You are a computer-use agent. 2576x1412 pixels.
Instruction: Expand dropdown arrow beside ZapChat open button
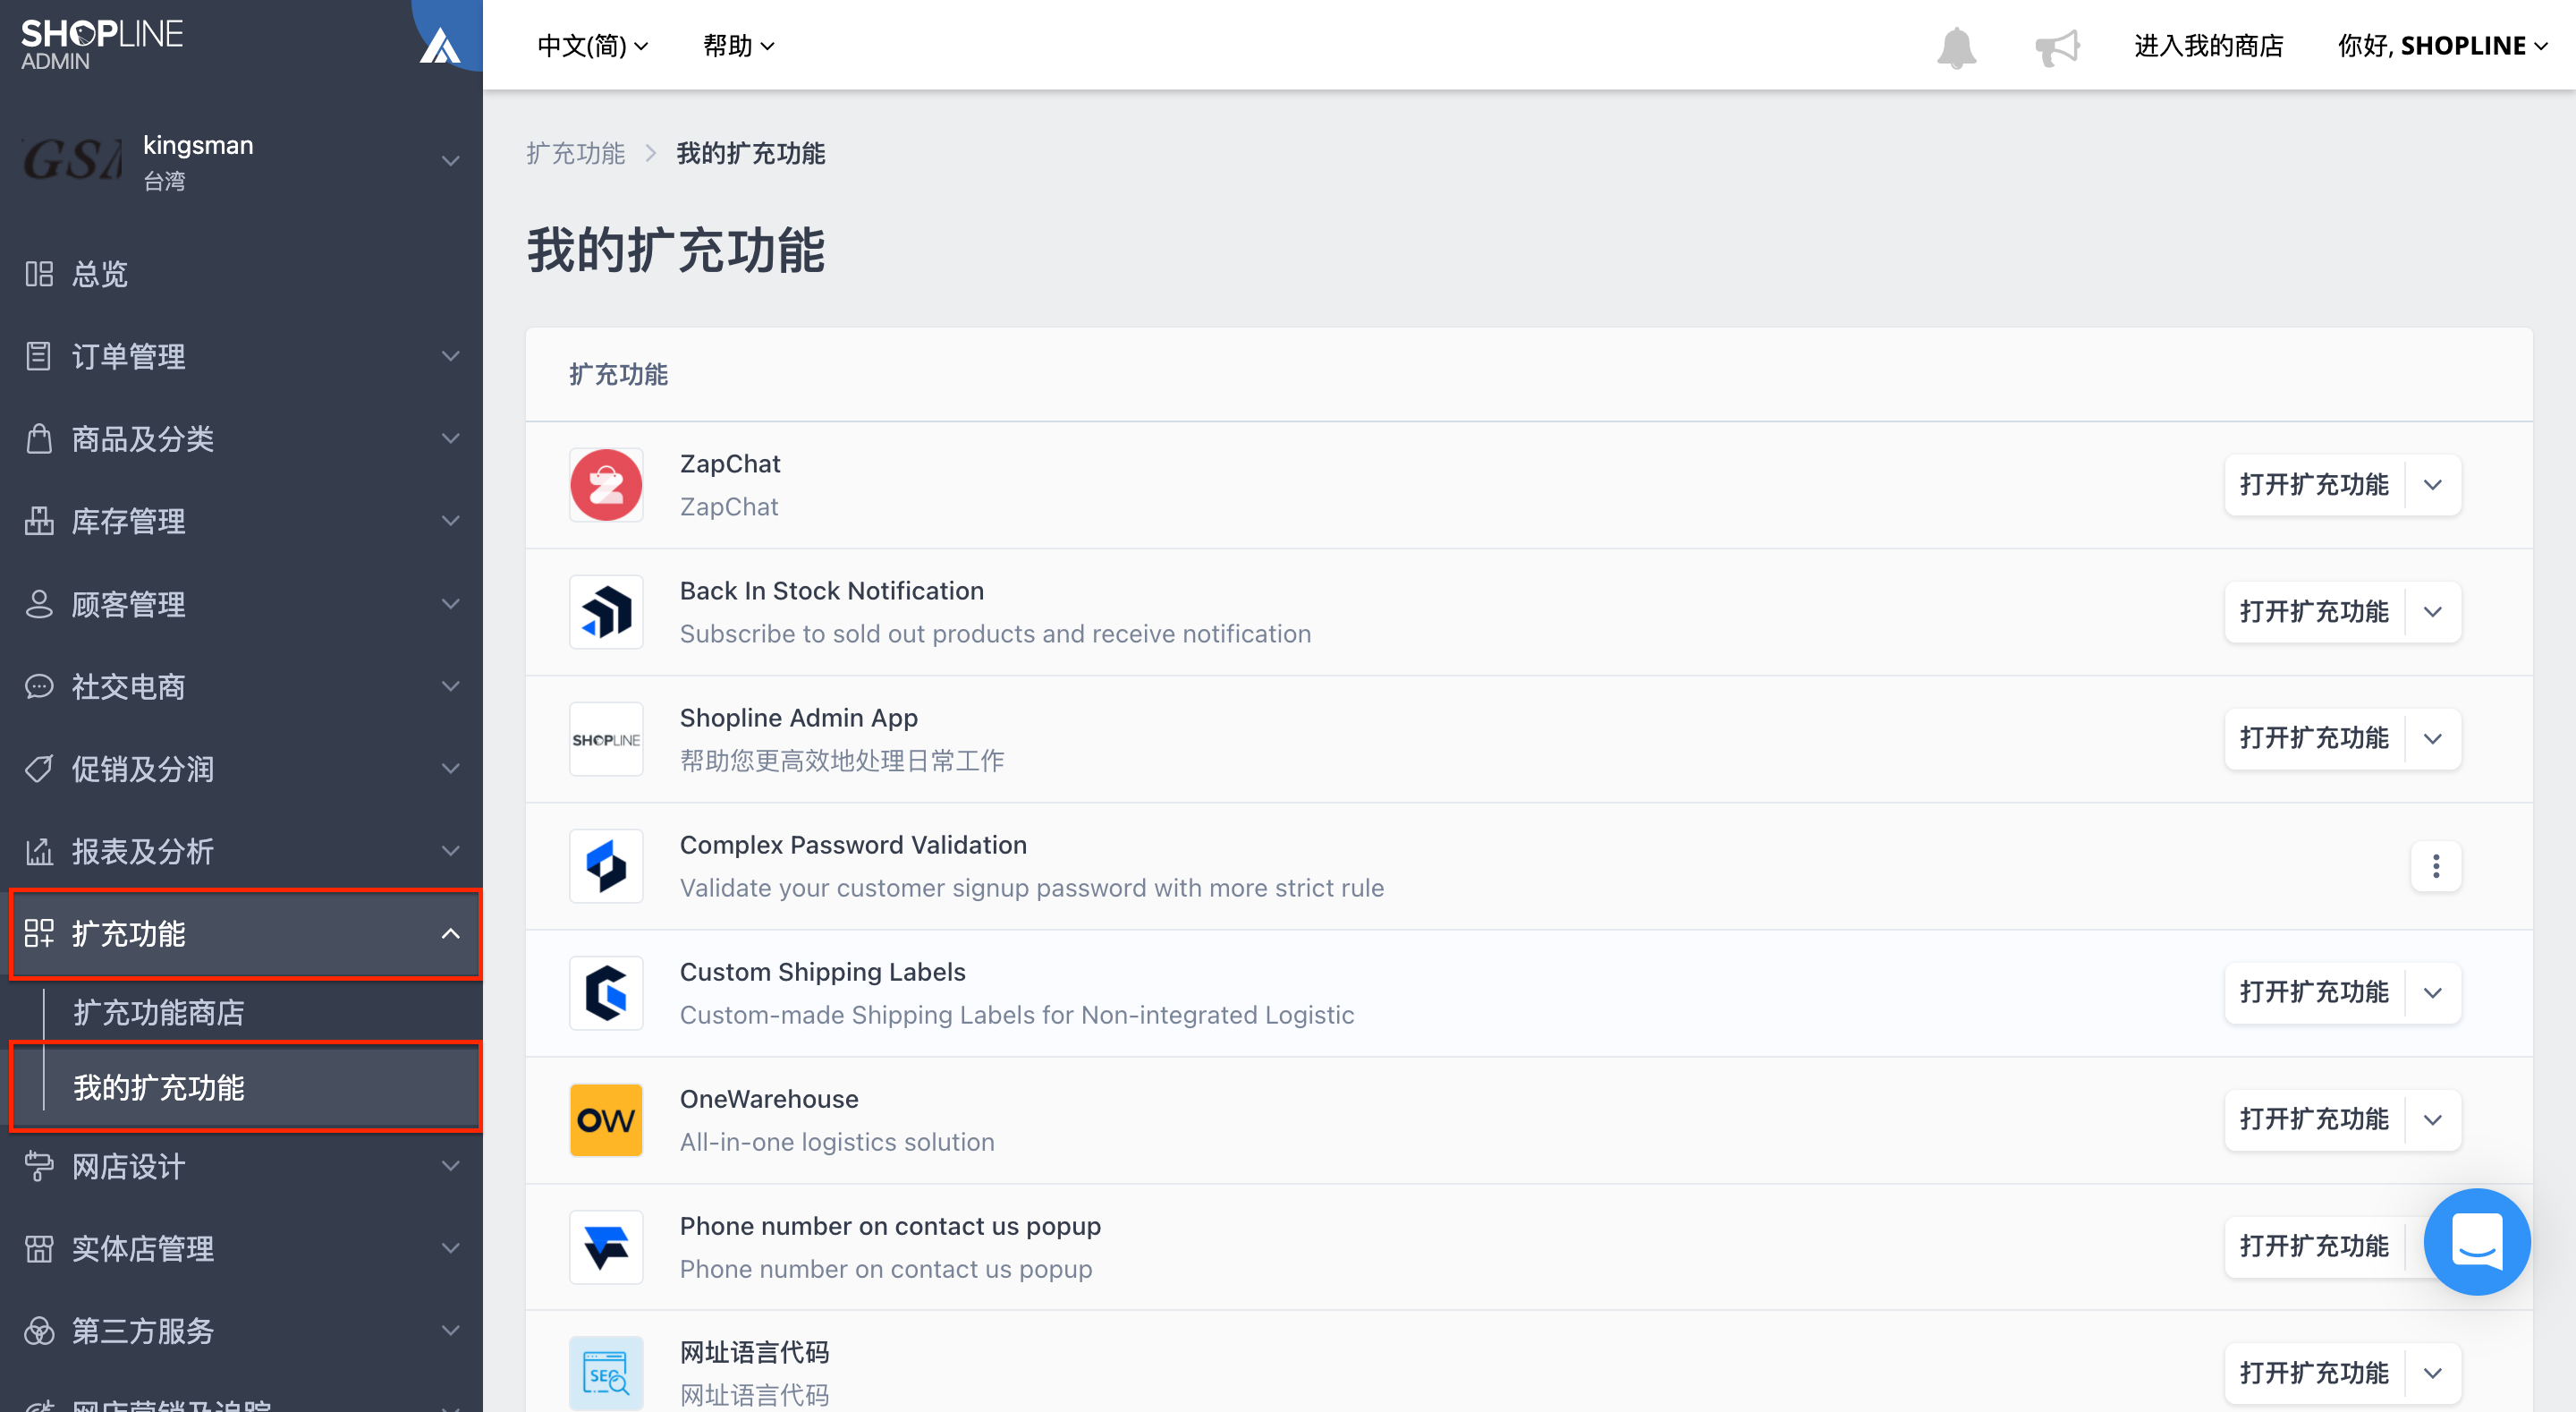point(2433,484)
